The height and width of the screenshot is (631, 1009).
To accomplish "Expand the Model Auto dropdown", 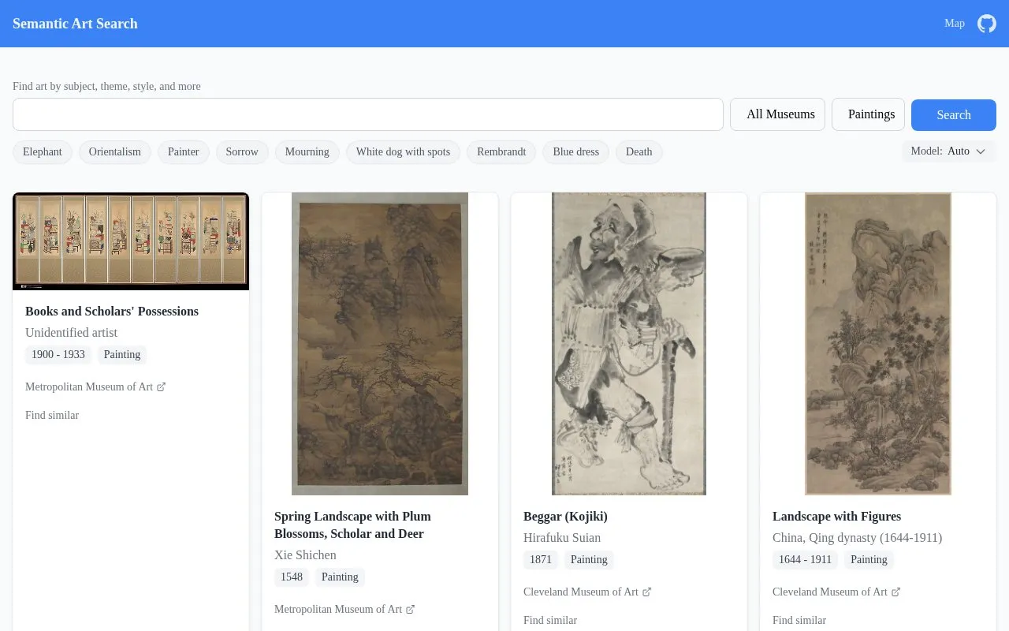I will click(949, 151).
